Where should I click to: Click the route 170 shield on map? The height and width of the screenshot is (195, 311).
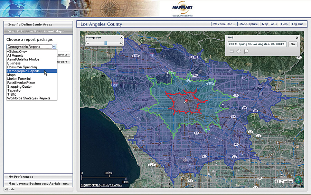[135, 56]
